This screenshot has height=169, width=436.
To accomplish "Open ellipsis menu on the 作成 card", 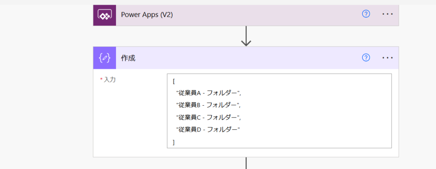I will [387, 58].
